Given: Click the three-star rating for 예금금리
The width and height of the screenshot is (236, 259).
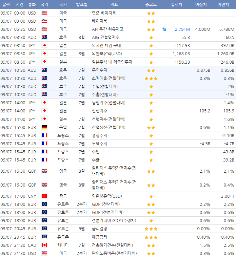Looking at the screenshot, I should [151, 238].
